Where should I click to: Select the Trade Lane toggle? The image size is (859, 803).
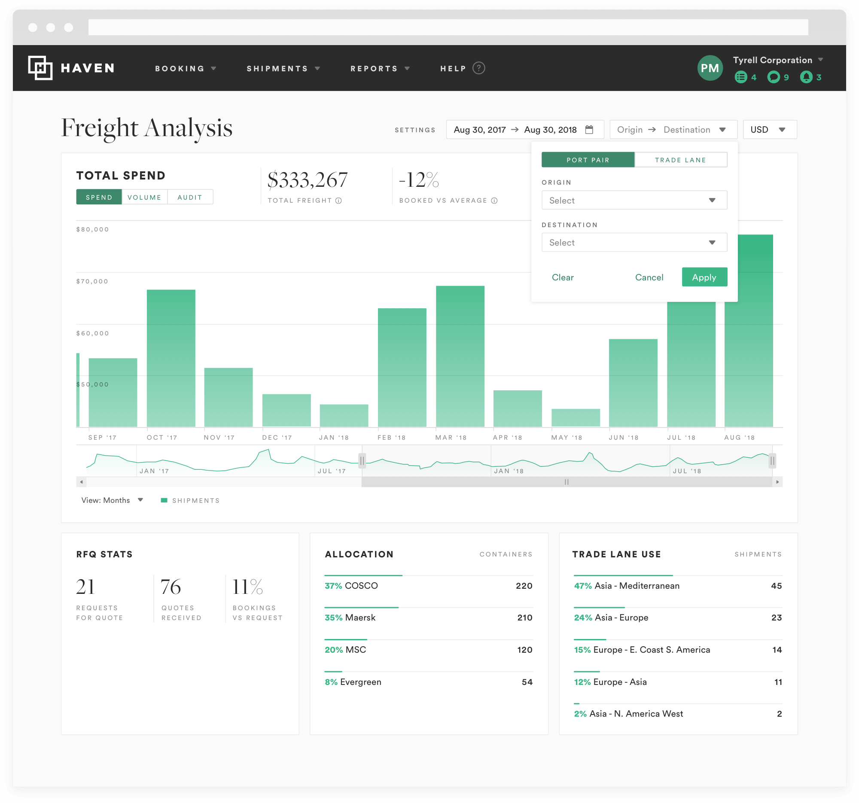pos(681,160)
